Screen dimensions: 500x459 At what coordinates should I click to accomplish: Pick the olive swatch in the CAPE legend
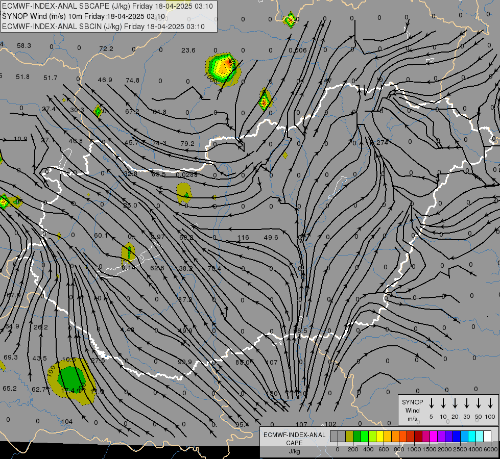(x=349, y=437)
